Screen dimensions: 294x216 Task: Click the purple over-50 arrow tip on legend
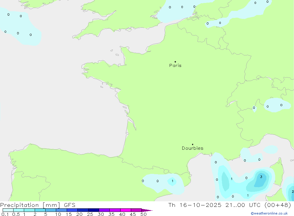tap(147, 210)
